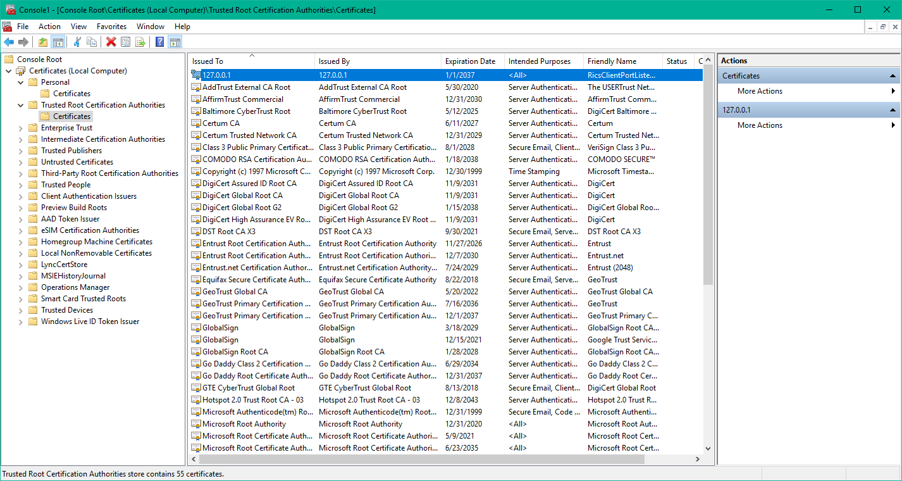
Task: Click the AAD Token Issuer folder icon
Action: (33, 219)
